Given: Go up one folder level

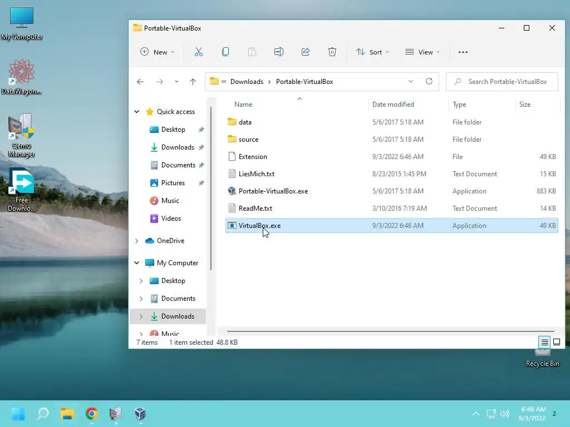Looking at the screenshot, I should coord(193,82).
